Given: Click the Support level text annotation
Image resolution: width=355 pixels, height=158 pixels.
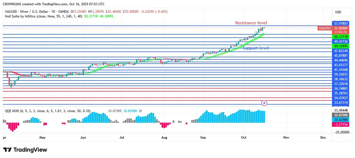Looking at the screenshot, I should point(256,48).
